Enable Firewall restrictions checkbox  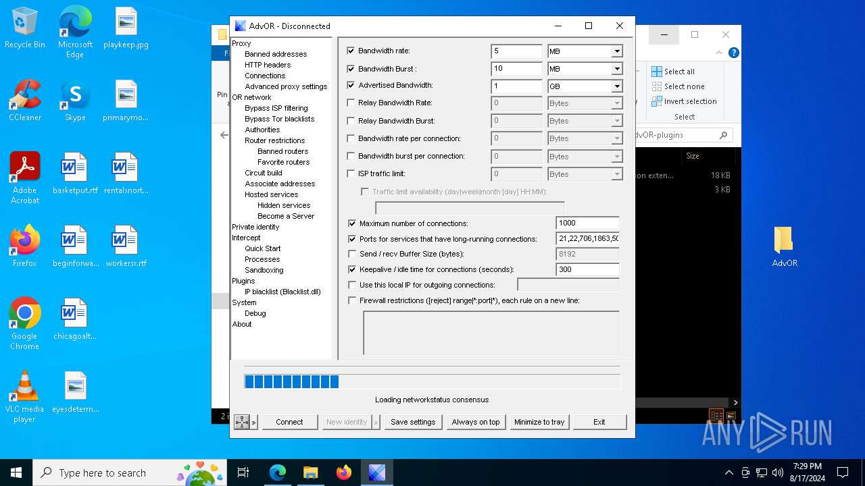point(352,300)
